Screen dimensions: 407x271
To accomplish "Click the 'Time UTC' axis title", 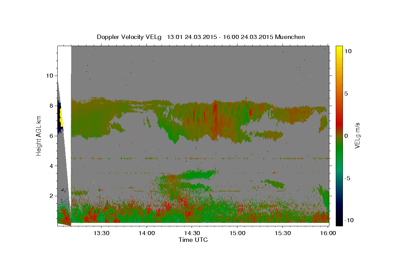I will (193, 240).
